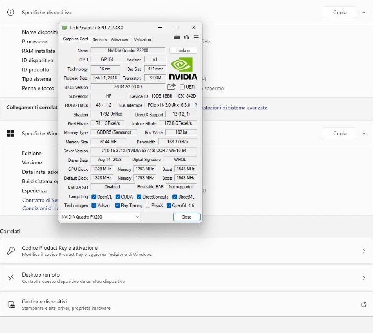Click Copia for Specifiche dispositivo

pyautogui.click(x=339, y=13)
